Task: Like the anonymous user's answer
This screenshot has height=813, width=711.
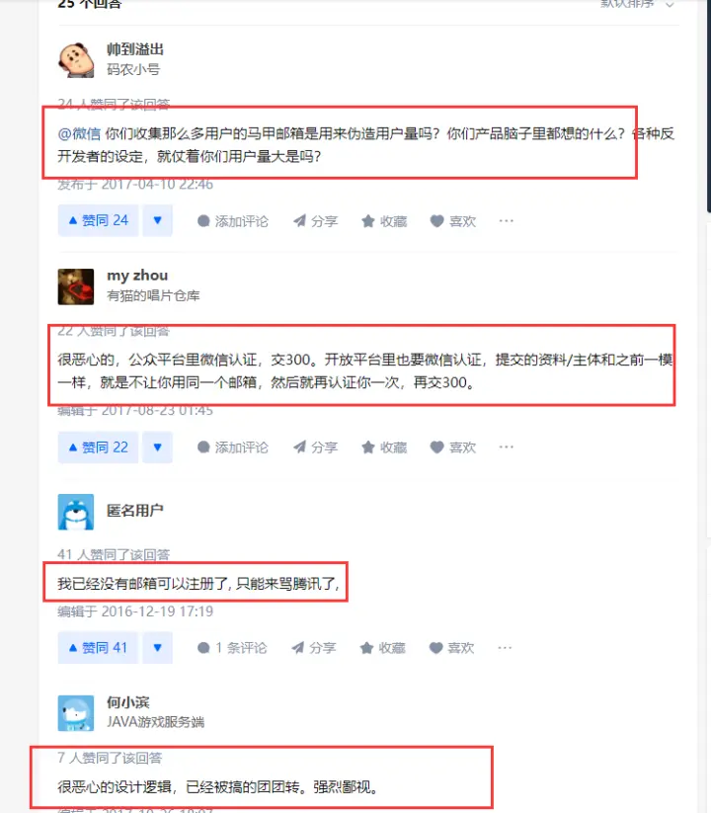Action: click(451, 648)
